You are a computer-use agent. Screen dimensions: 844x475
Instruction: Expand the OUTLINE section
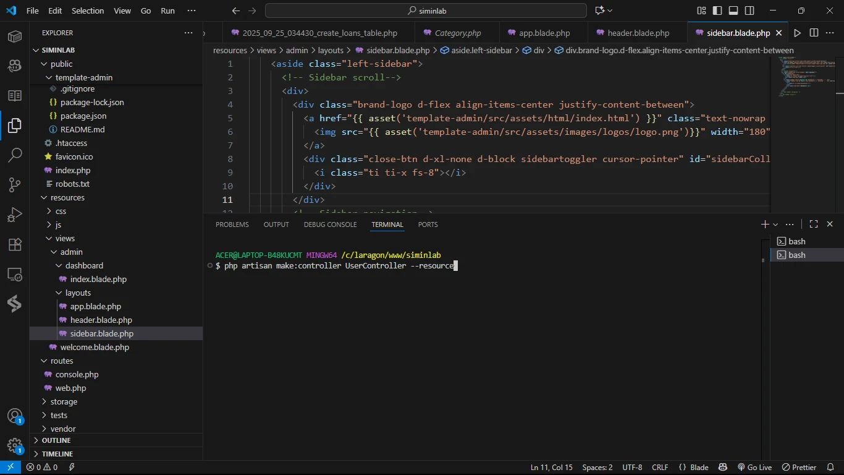[x=56, y=440]
